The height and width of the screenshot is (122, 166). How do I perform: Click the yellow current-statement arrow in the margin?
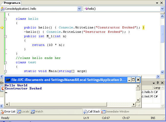[2, 27]
